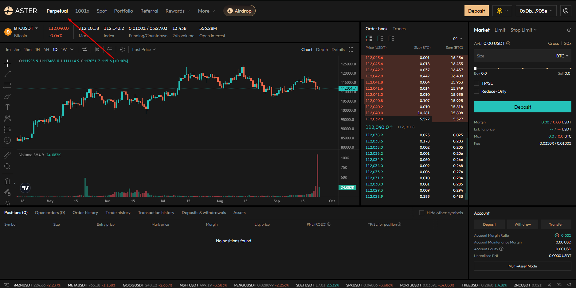Tick the Reduce-Only checkbox
Image resolution: width=576 pixels, height=288 pixels.
[476, 91]
